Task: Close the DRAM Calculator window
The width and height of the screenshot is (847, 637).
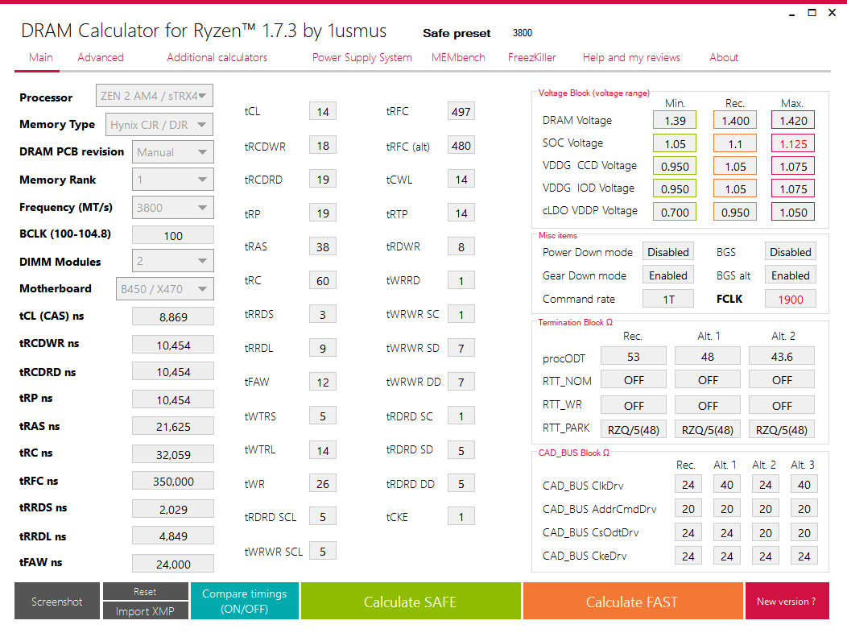Action: 832,12
